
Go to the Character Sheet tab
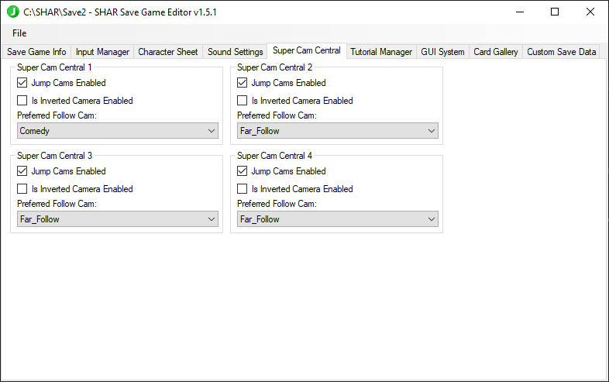[167, 52]
